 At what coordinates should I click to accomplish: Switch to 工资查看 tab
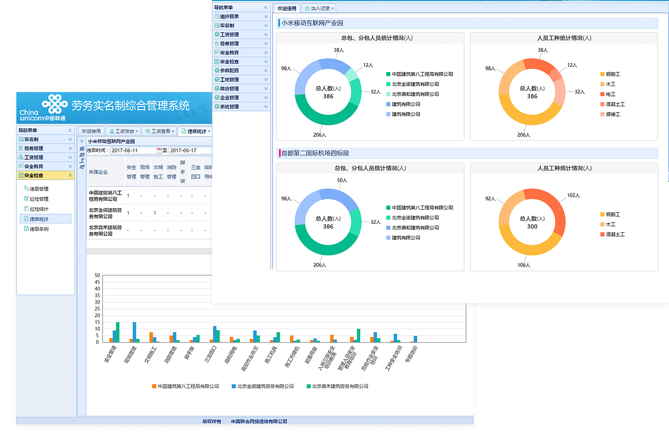click(x=159, y=131)
